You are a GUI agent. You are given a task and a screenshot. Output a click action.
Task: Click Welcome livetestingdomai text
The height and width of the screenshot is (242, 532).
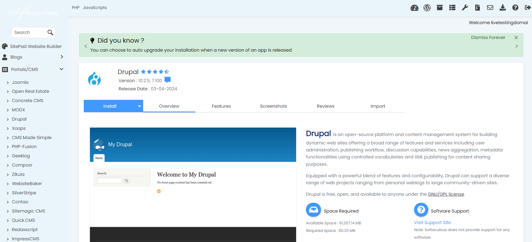pyautogui.click(x=498, y=23)
